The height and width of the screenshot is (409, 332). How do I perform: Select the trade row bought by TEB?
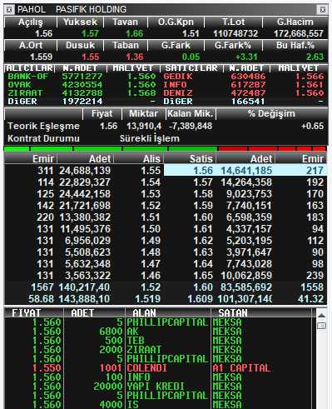click(x=158, y=341)
